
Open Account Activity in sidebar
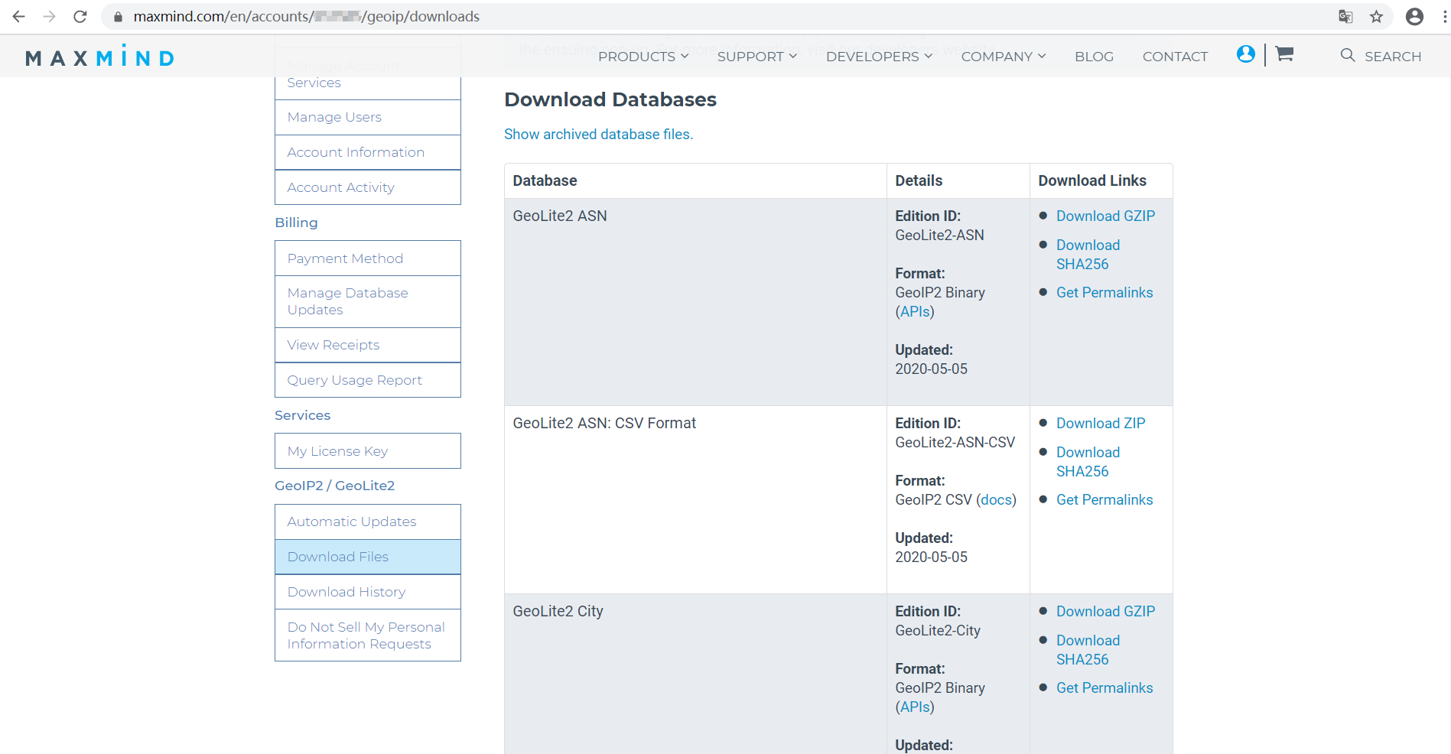point(368,187)
